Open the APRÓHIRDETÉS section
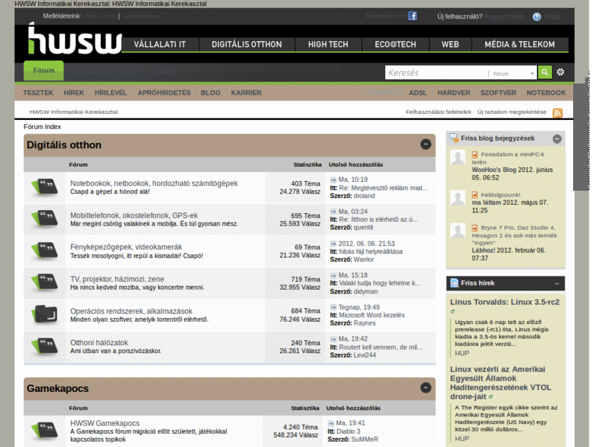Image resolution: width=597 pixels, height=447 pixels. [x=164, y=92]
